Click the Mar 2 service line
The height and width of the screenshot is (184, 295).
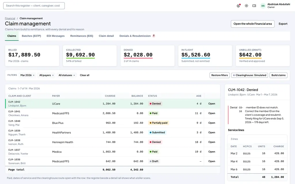(x=257, y=154)
